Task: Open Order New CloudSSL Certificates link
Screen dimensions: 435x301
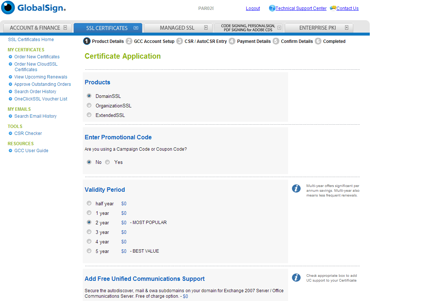Action: coord(36,67)
